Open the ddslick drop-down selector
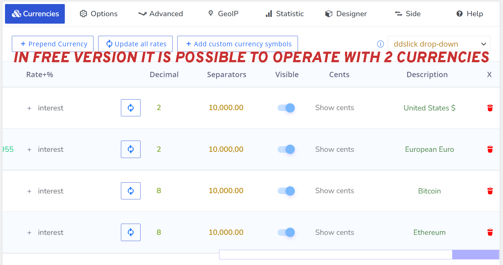The image size is (503, 265). [439, 44]
